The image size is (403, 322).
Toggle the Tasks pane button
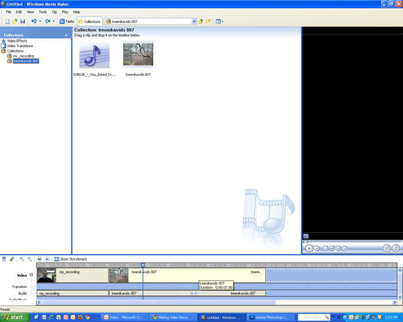(67, 22)
